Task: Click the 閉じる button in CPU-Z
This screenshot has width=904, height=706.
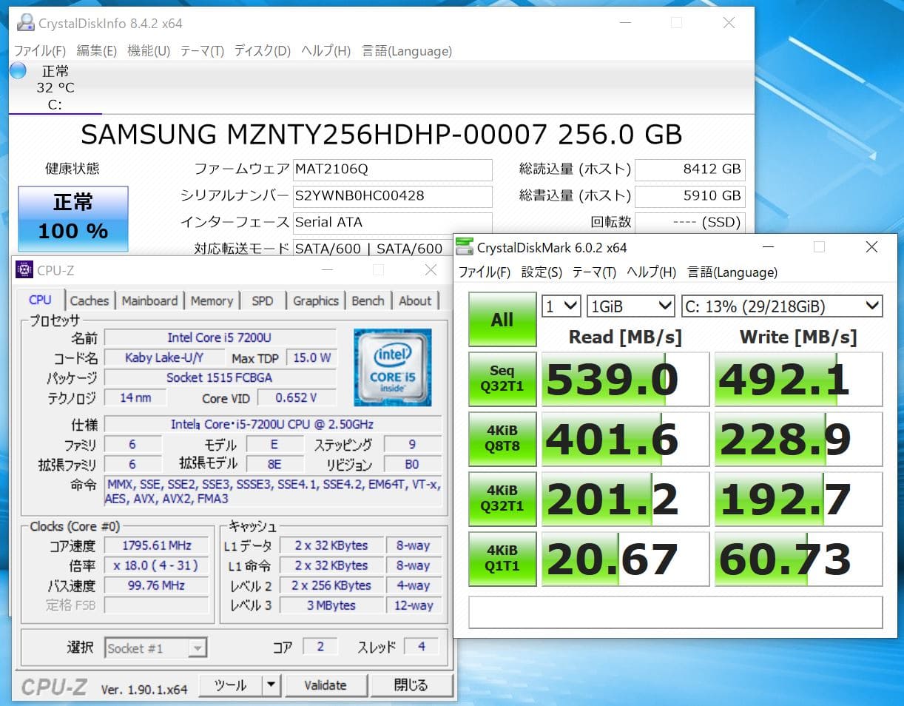Action: 411,685
